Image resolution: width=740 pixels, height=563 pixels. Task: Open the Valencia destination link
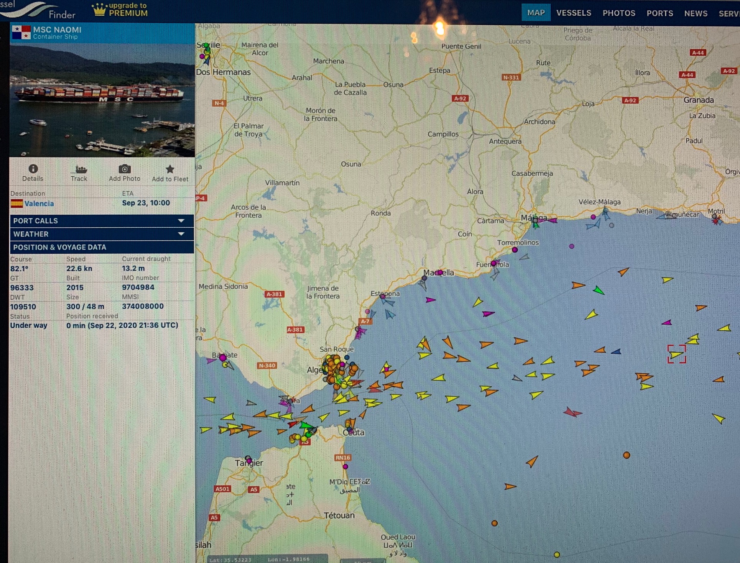coord(39,204)
